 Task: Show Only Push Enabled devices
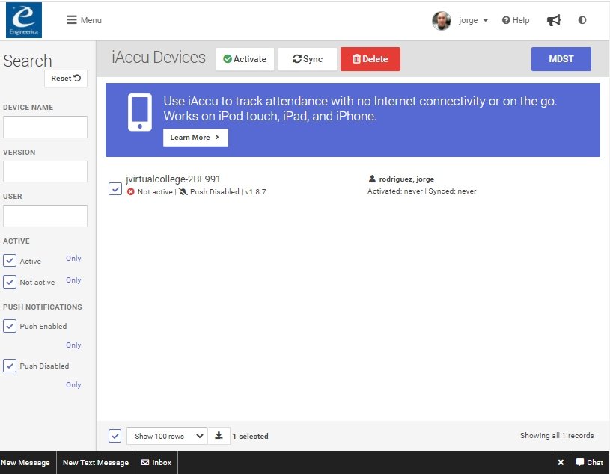coord(73,345)
